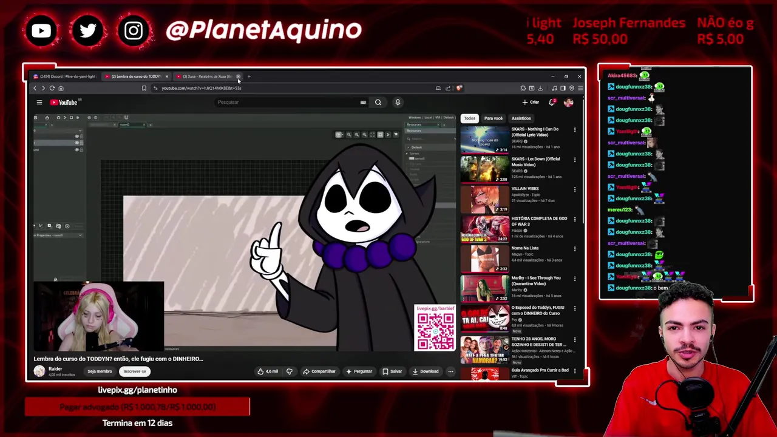The height and width of the screenshot is (437, 777).
Task: Like the video with thumbs up 4,6 mil
Action: [268, 371]
